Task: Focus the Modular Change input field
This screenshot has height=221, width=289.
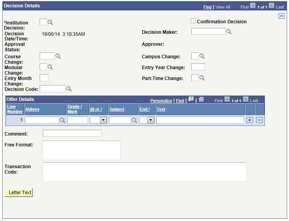Action: point(43,67)
